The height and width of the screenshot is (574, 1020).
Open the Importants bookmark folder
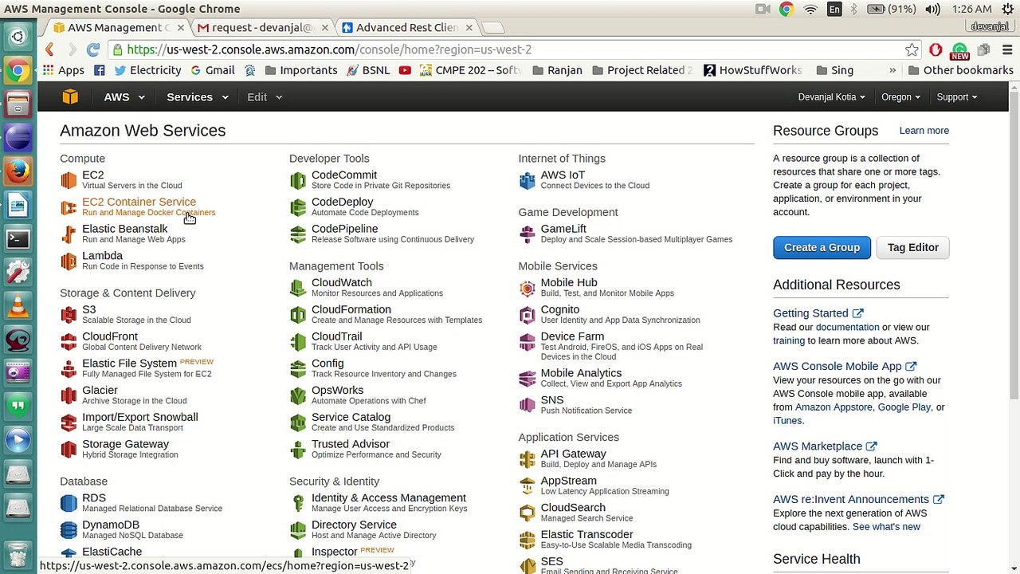(x=301, y=70)
